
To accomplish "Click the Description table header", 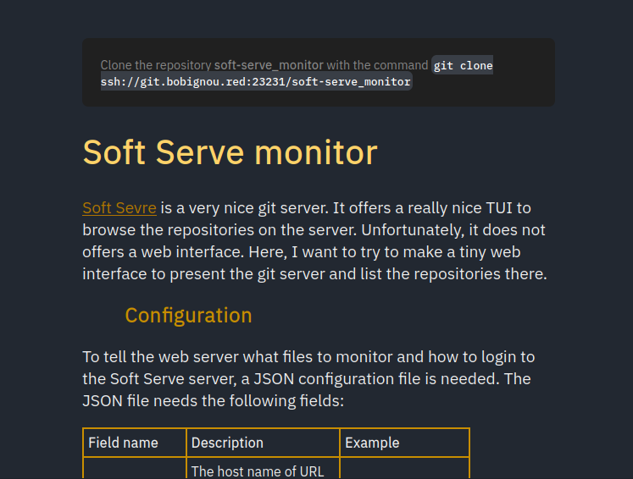I will 263,443.
